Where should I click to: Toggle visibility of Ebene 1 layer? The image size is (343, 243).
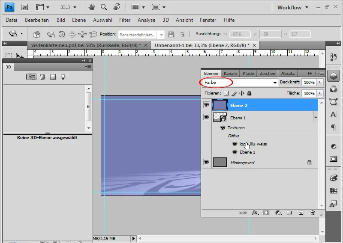point(206,117)
